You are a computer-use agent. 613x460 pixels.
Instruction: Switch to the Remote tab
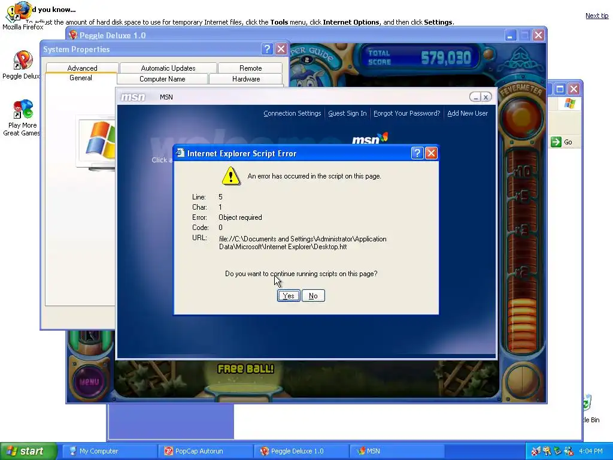[250, 68]
